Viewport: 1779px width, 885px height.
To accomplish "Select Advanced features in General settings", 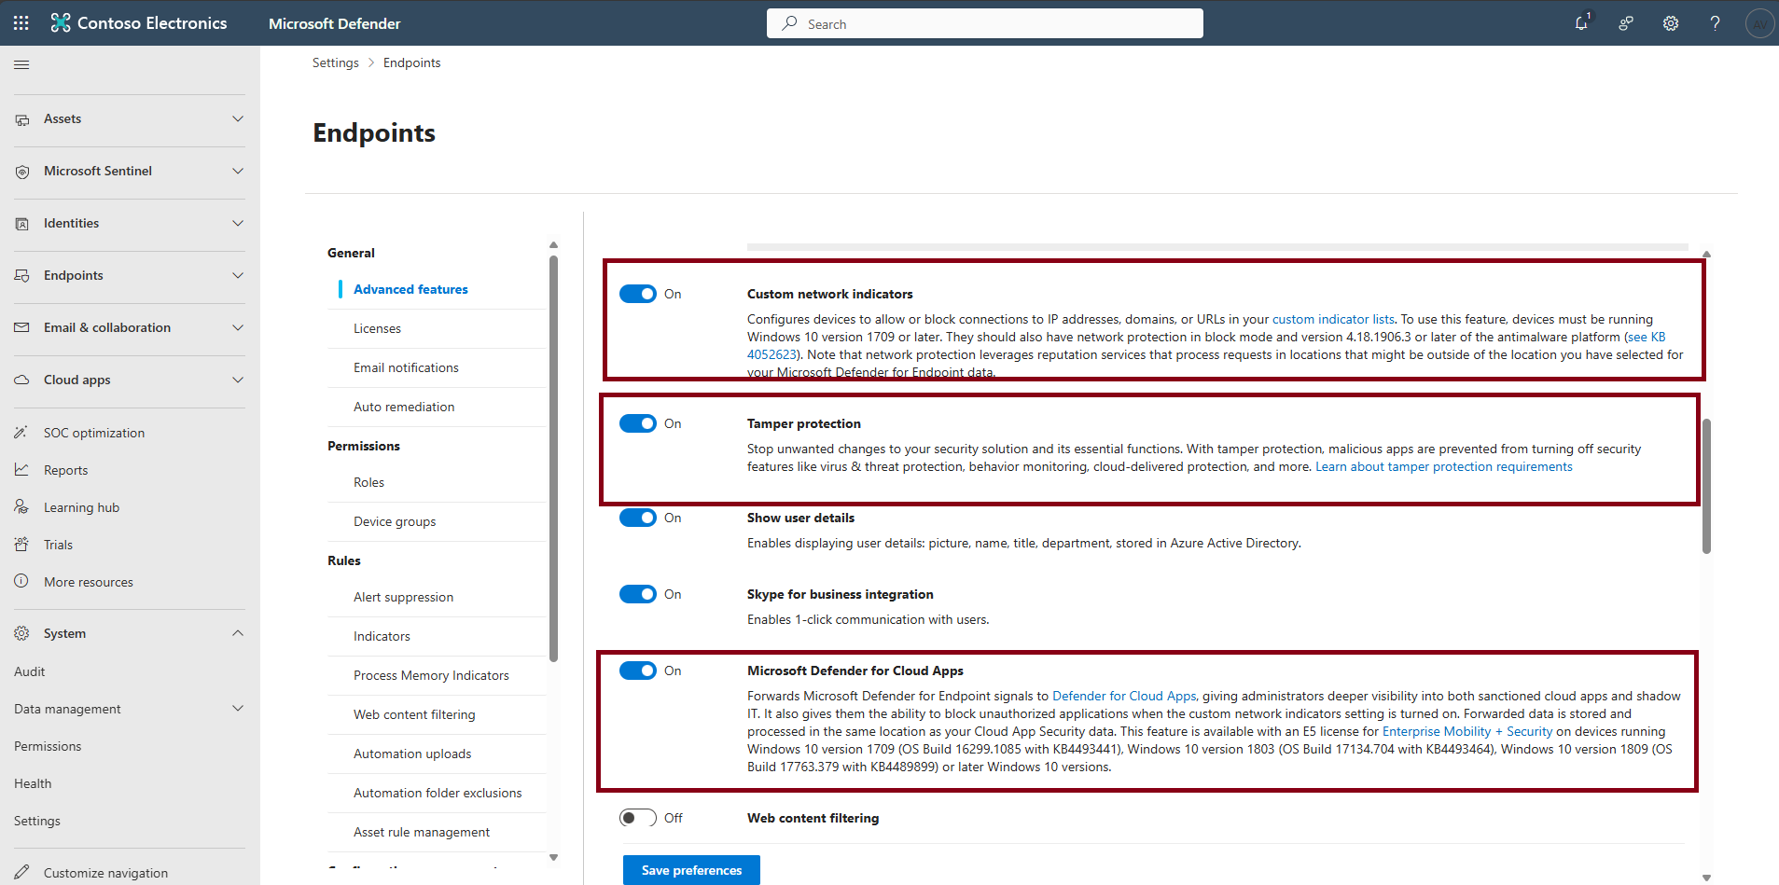I will (410, 289).
